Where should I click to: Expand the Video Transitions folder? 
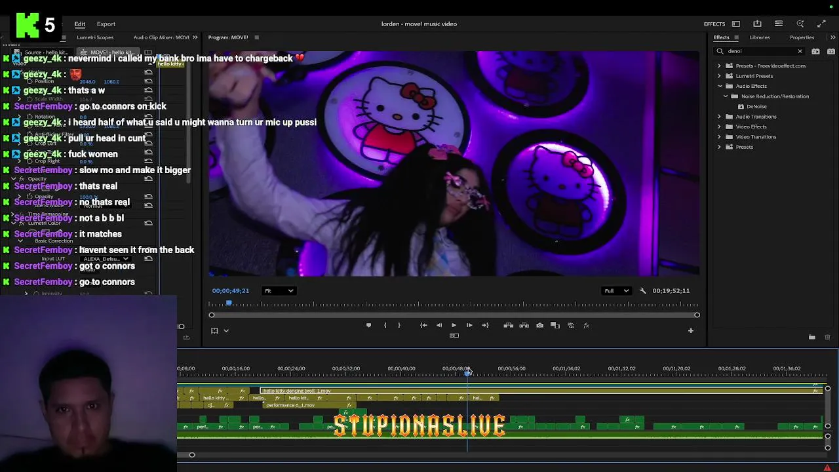[719, 137]
